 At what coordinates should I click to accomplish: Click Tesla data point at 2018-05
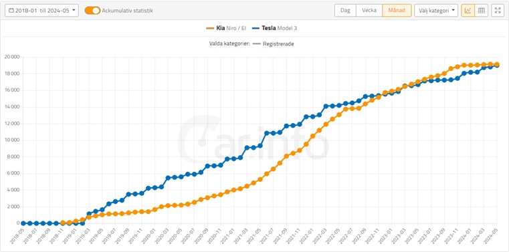tap(23, 223)
